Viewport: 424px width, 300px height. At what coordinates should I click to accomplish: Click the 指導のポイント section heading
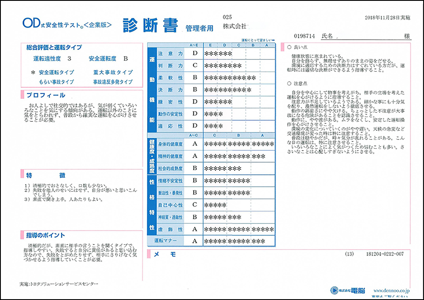[46, 236]
